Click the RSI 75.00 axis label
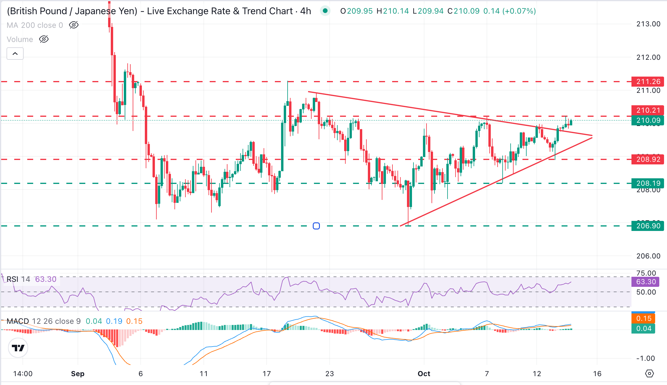This screenshot has height=385, width=667. point(646,273)
